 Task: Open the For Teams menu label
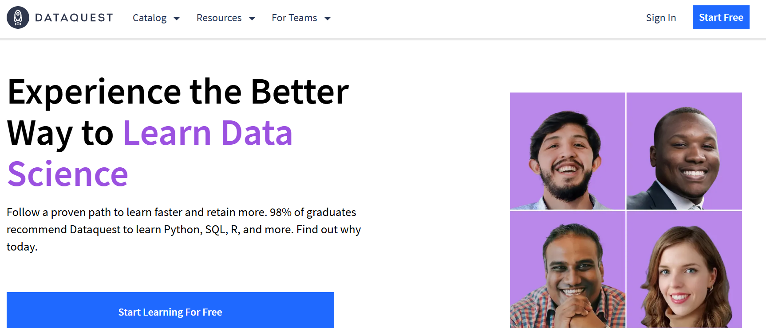pos(294,18)
